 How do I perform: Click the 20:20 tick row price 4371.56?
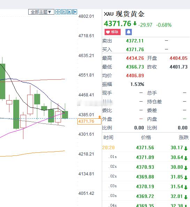145,148
